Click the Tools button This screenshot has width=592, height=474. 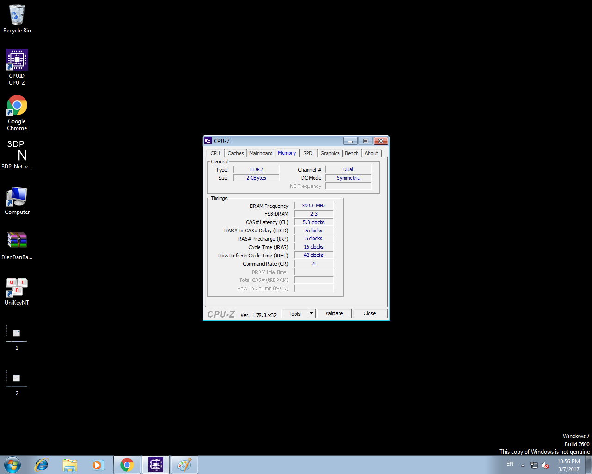pyautogui.click(x=295, y=313)
